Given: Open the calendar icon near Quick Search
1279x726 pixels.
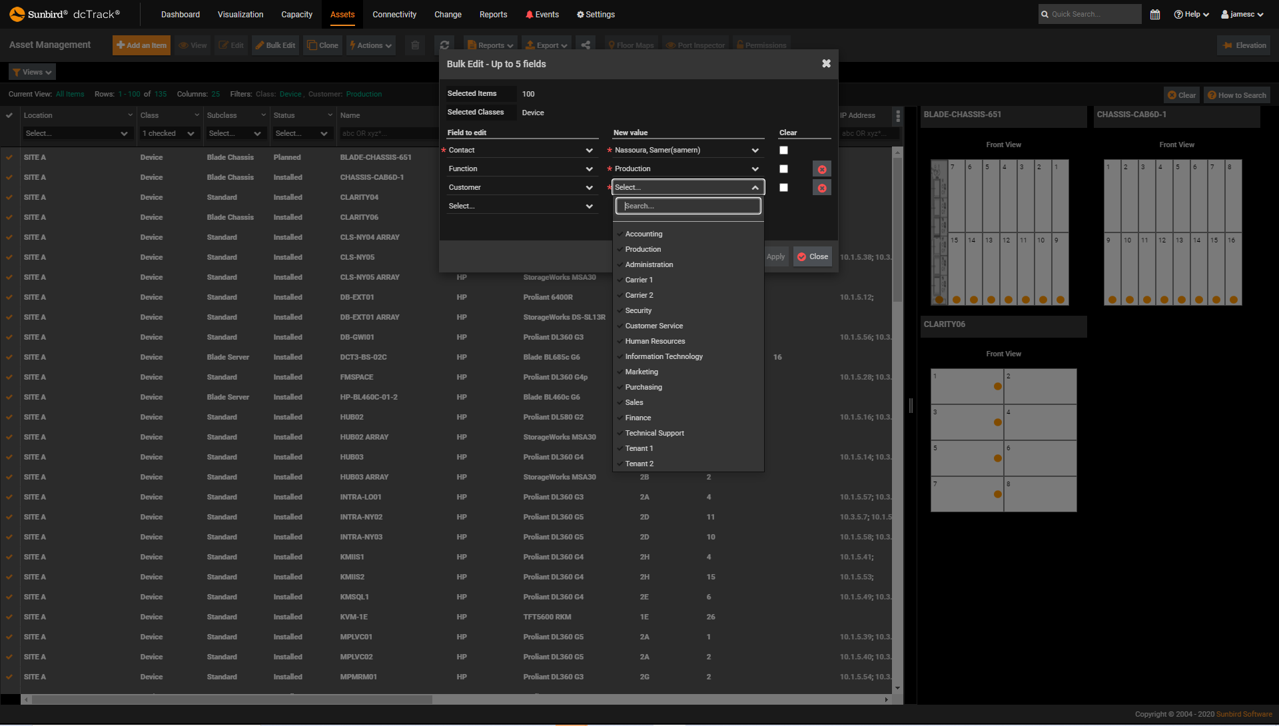Looking at the screenshot, I should point(1155,14).
